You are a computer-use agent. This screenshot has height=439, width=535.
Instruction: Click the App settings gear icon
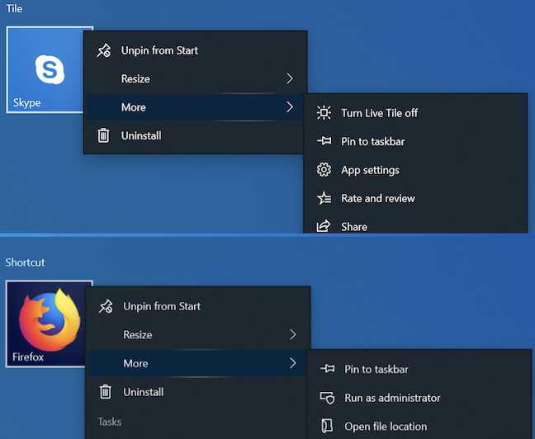(324, 169)
